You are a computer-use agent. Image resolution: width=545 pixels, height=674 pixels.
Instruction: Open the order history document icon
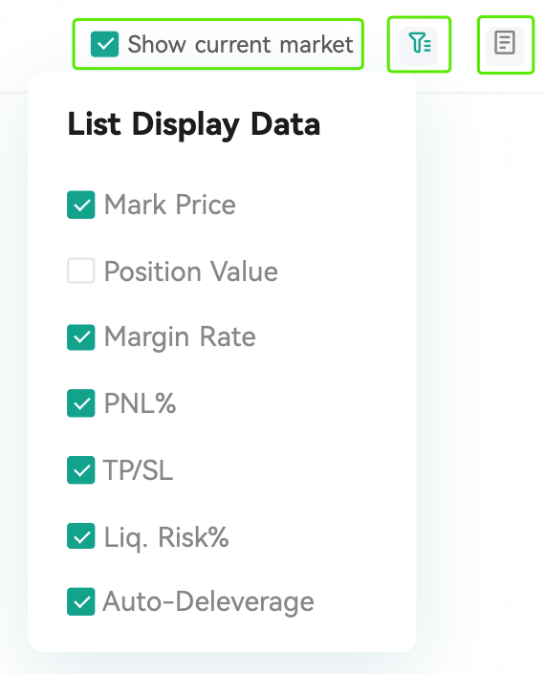tap(505, 43)
